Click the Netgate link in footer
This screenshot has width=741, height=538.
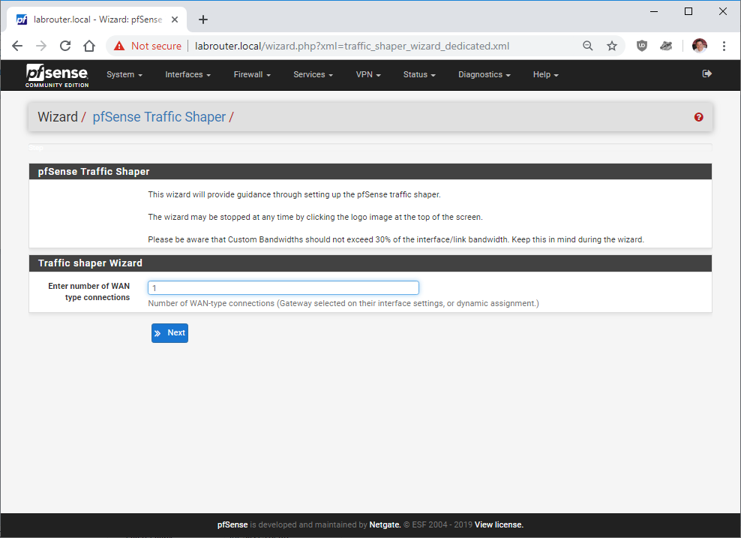[385, 524]
